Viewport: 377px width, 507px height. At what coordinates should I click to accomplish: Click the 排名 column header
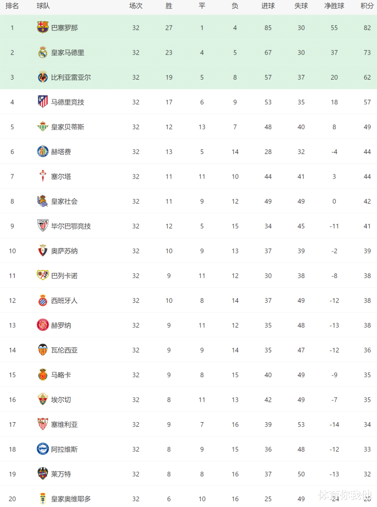[x=12, y=6]
